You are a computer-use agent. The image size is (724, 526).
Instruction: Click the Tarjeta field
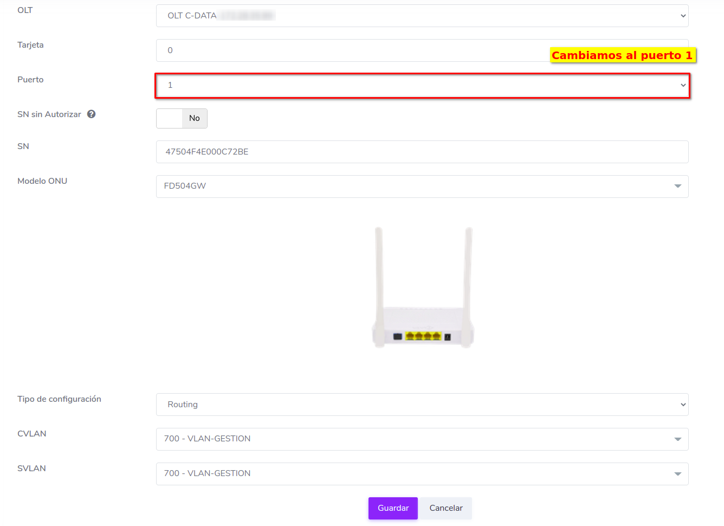coord(352,50)
